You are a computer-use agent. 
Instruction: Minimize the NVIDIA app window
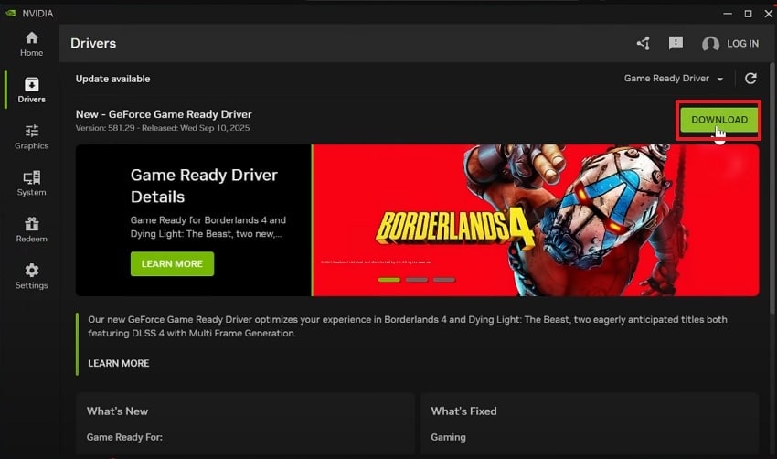[x=728, y=14]
